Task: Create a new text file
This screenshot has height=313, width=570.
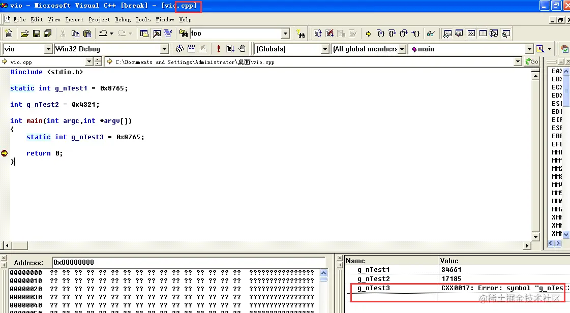Action: pyautogui.click(x=8, y=34)
